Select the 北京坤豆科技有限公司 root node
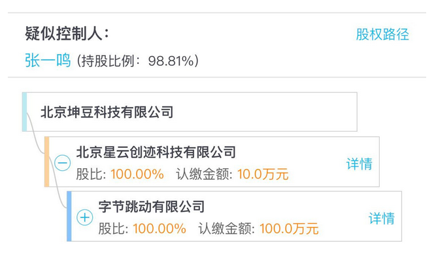This screenshot has width=436, height=264. (107, 112)
